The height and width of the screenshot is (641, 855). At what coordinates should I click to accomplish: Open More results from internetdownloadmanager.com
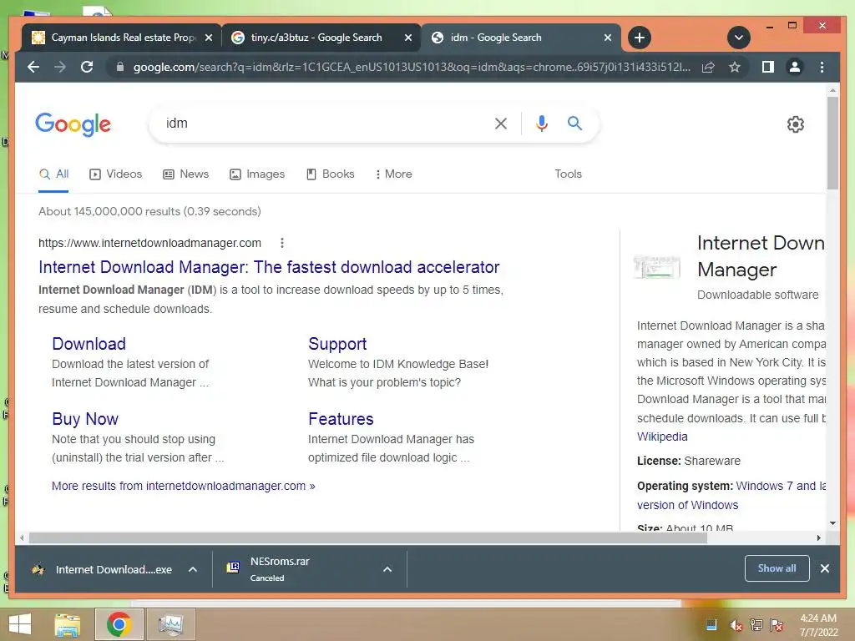(x=183, y=486)
